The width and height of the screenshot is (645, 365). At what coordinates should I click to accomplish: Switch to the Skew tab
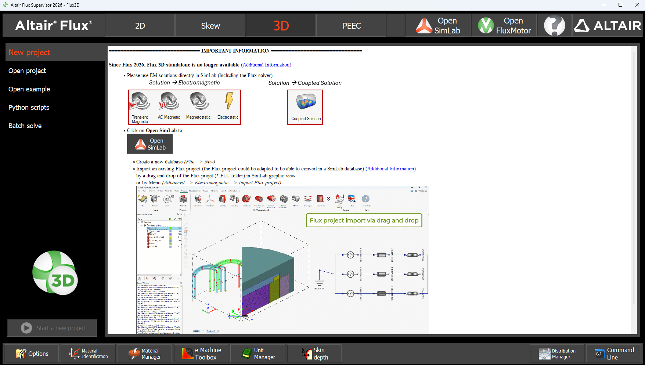210,26
